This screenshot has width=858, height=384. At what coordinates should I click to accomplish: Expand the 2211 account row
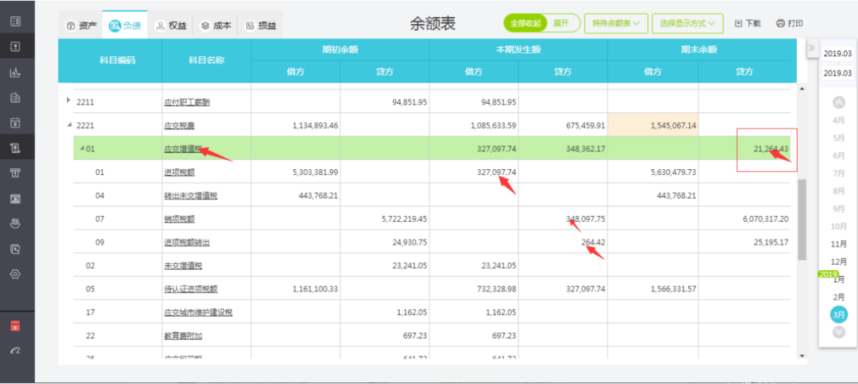tap(68, 101)
